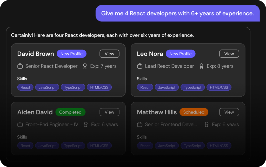Click New Profile badge beside David Brown

[72, 54]
